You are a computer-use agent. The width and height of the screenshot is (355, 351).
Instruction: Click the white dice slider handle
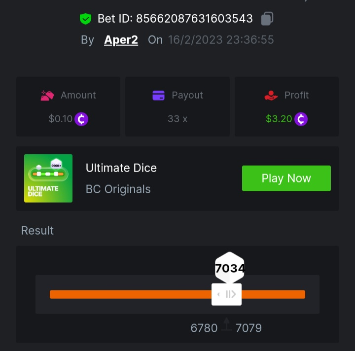point(226,294)
